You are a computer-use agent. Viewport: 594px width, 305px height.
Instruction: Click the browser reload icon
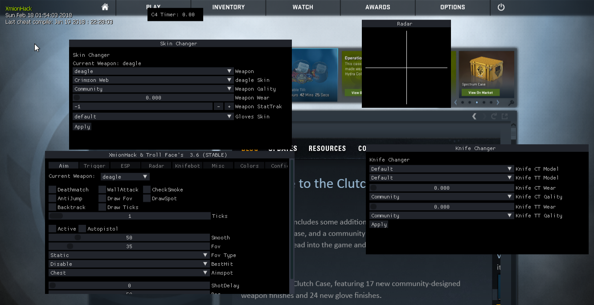point(494,116)
